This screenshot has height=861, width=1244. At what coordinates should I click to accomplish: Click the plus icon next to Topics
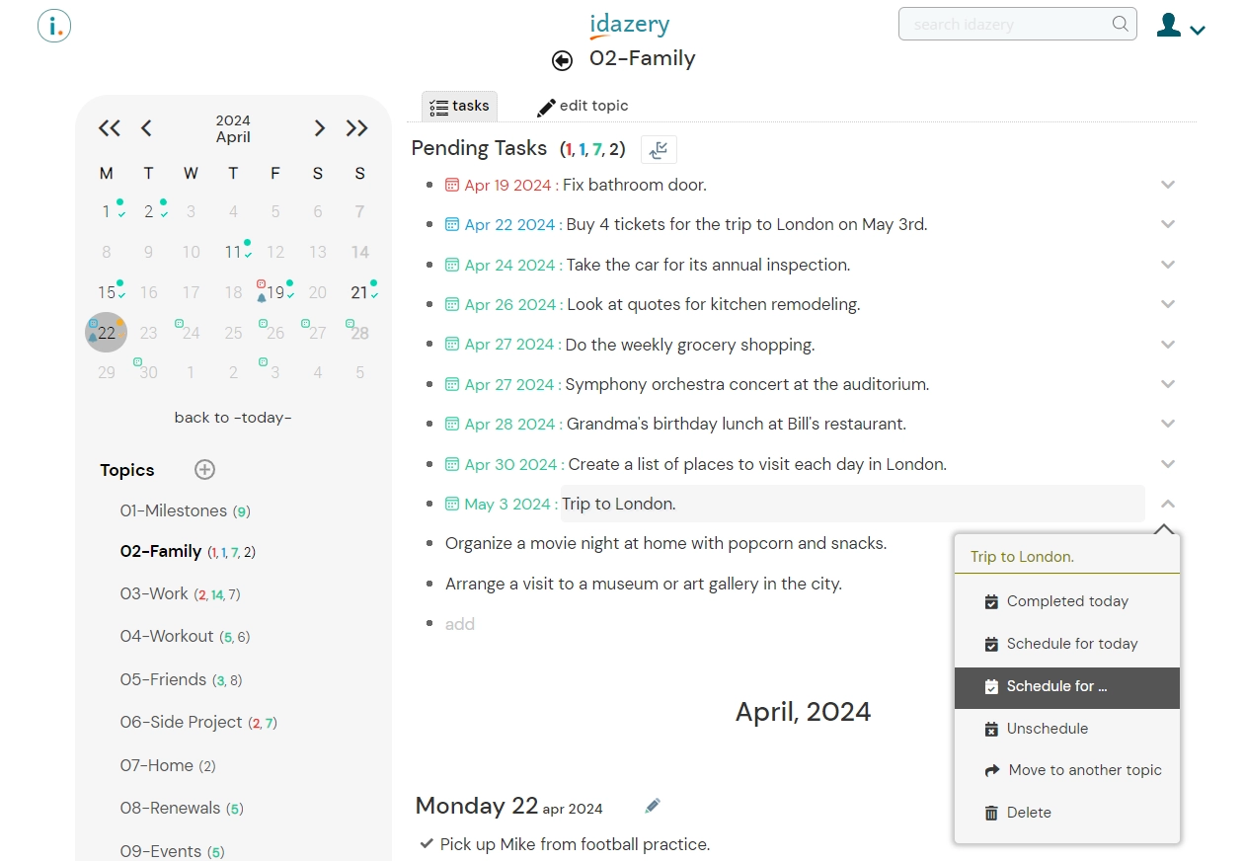pos(204,470)
